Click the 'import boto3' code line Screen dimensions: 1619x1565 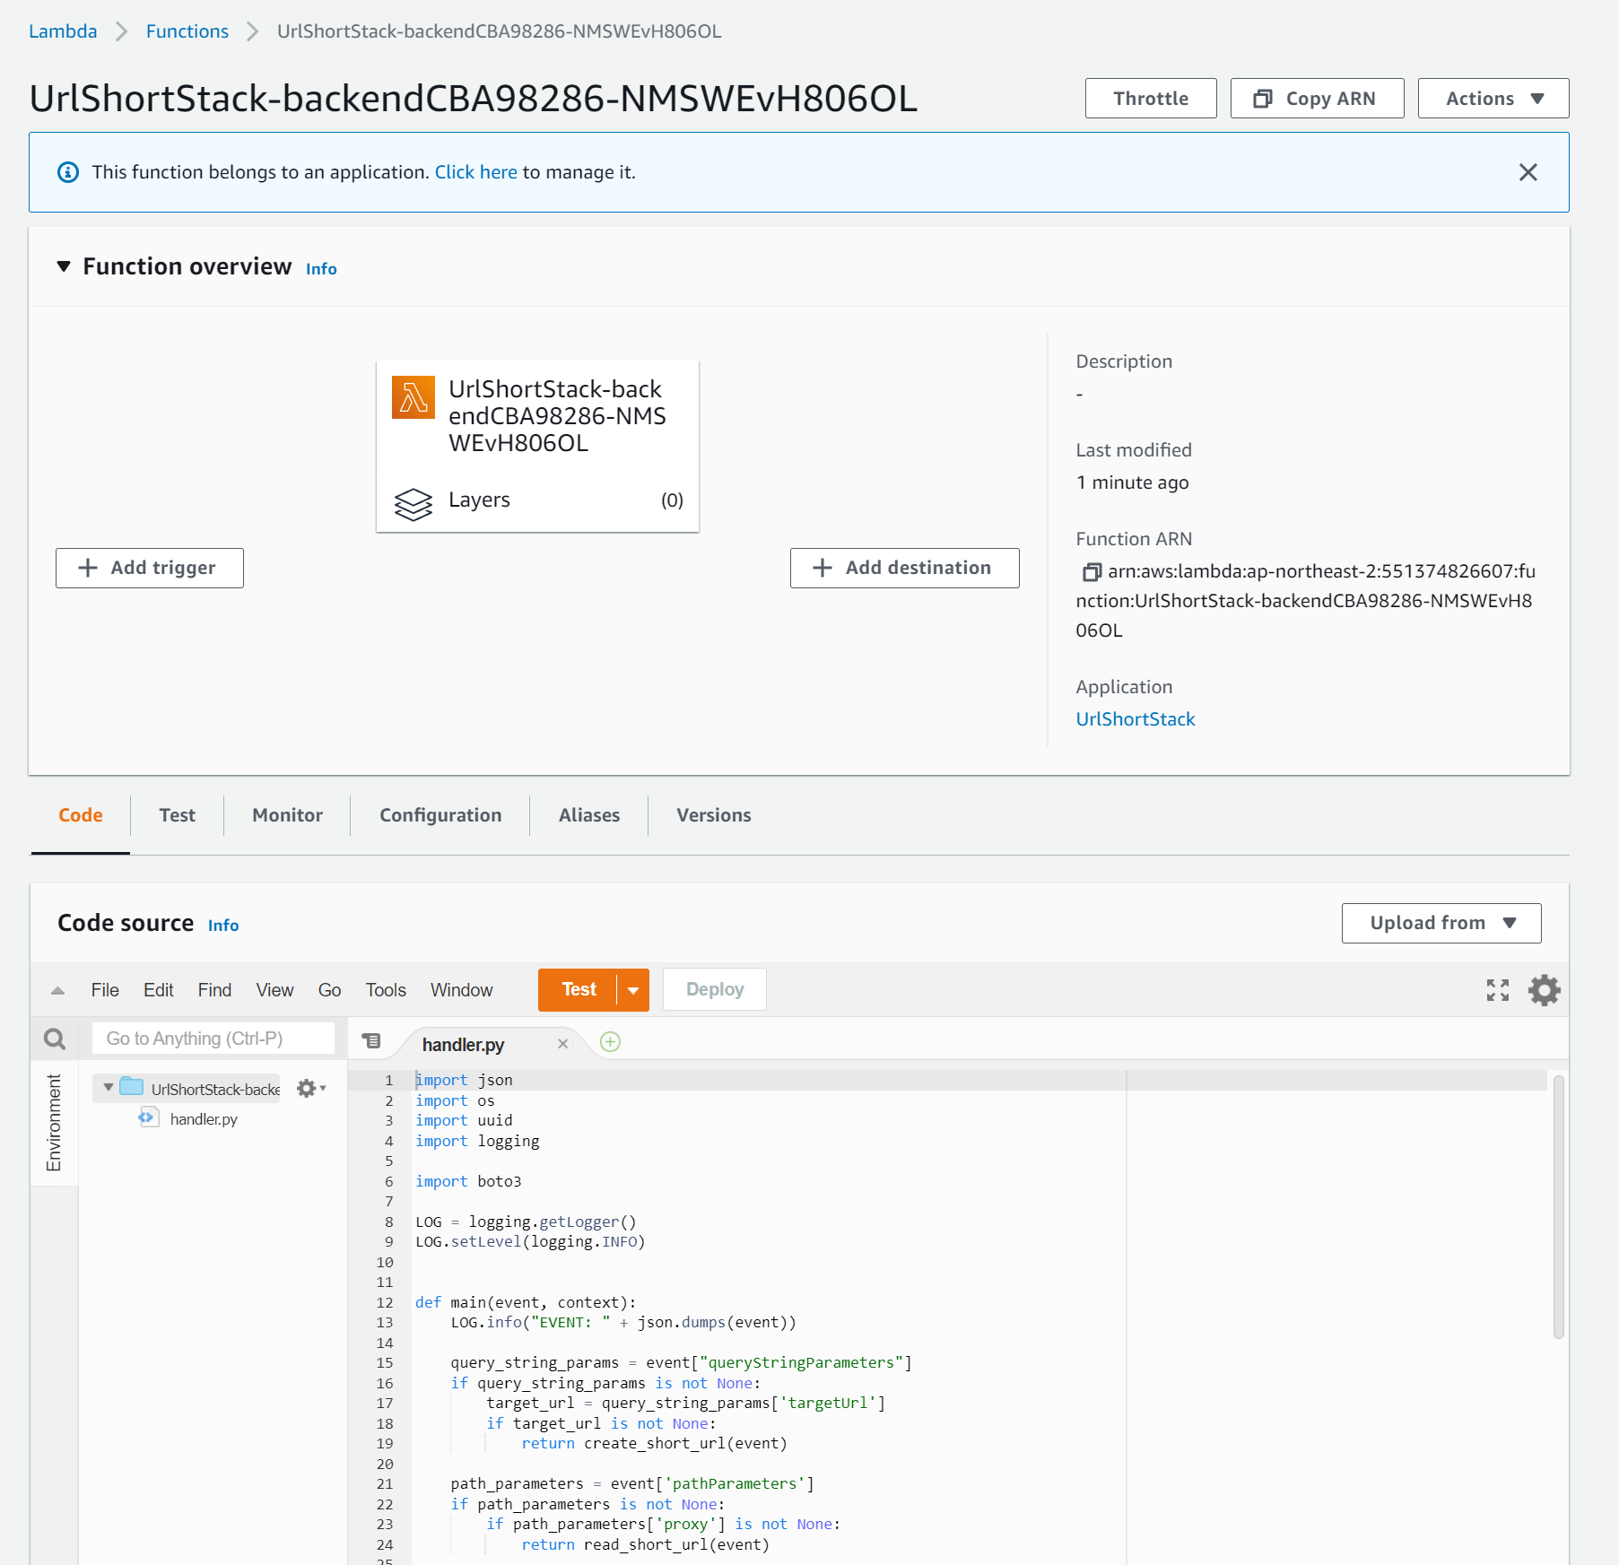[x=468, y=1182]
